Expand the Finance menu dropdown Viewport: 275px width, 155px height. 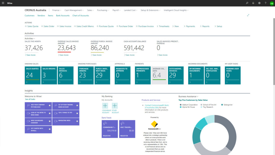pos(57,10)
